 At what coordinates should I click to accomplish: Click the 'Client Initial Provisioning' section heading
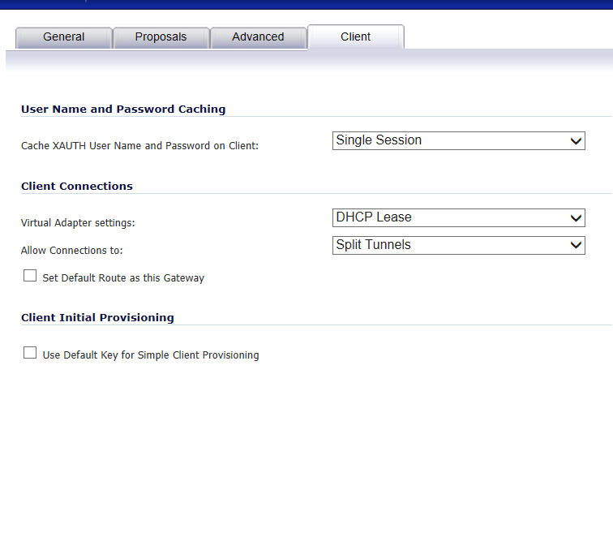pyautogui.click(x=97, y=317)
